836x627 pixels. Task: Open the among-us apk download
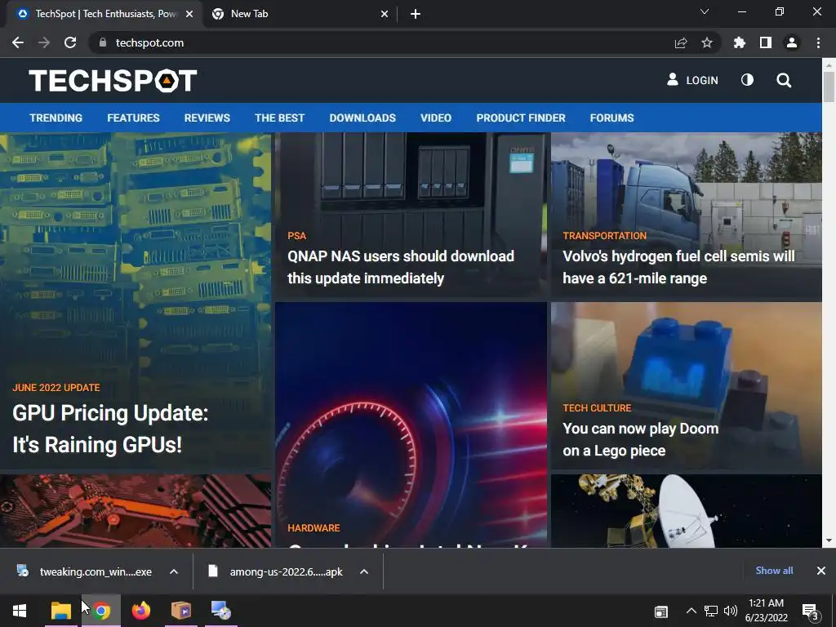[x=276, y=571]
